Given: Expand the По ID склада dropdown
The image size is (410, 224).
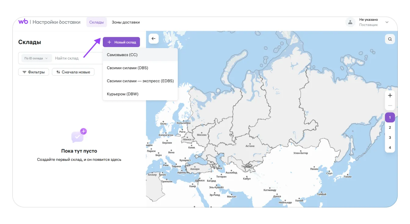Looking at the screenshot, I should click(36, 58).
